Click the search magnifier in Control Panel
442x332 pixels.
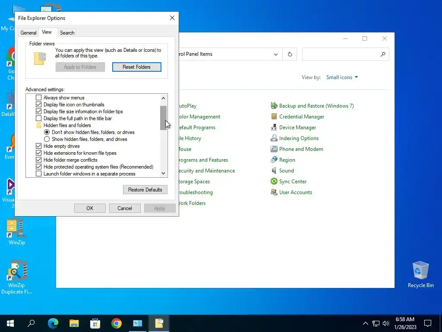pos(382,54)
